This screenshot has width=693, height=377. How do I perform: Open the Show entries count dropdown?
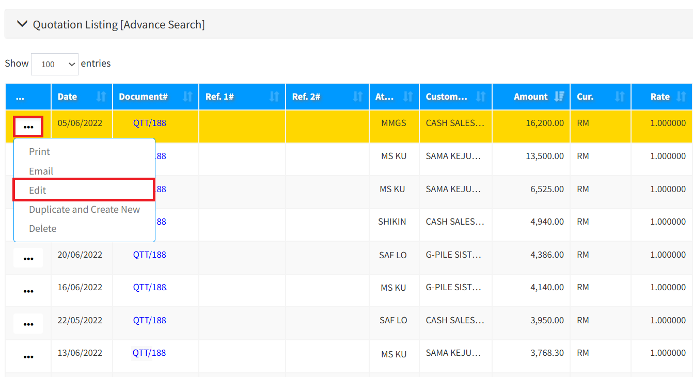pos(55,64)
